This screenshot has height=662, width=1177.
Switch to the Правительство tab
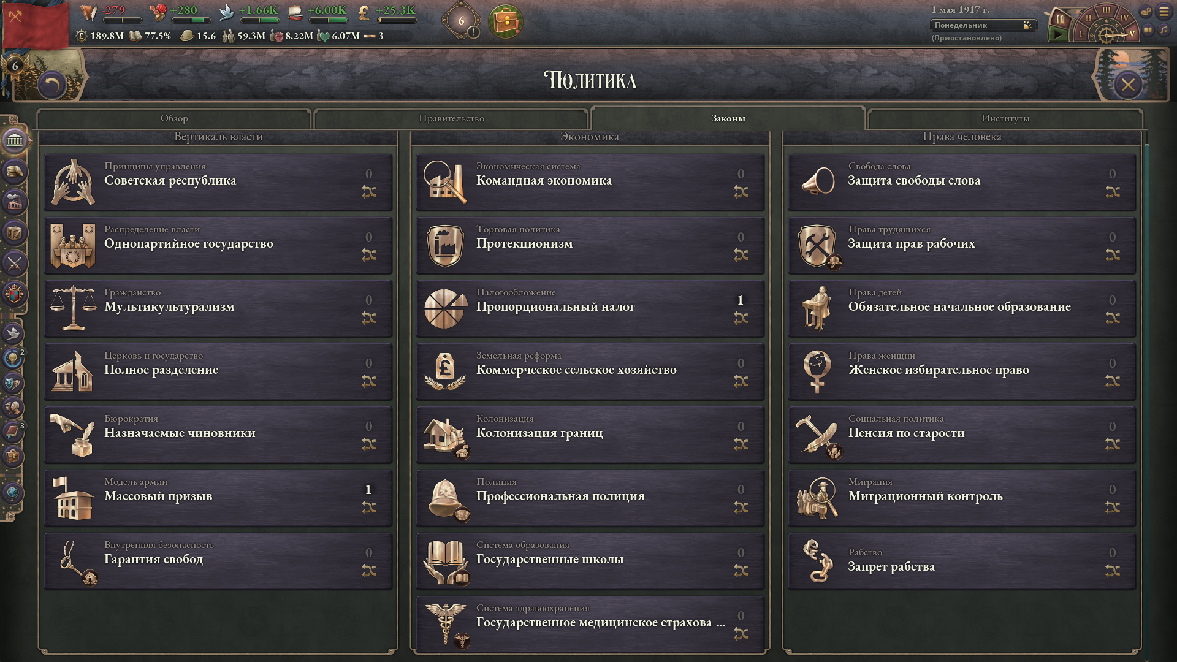(451, 118)
